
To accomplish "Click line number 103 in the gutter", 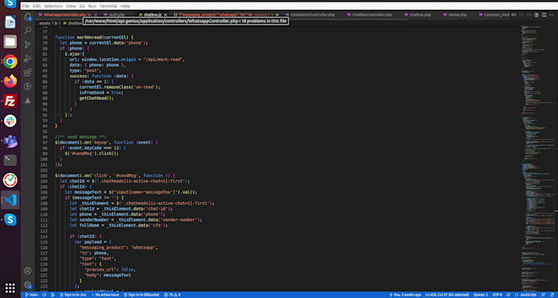I will pyautogui.click(x=44, y=176).
